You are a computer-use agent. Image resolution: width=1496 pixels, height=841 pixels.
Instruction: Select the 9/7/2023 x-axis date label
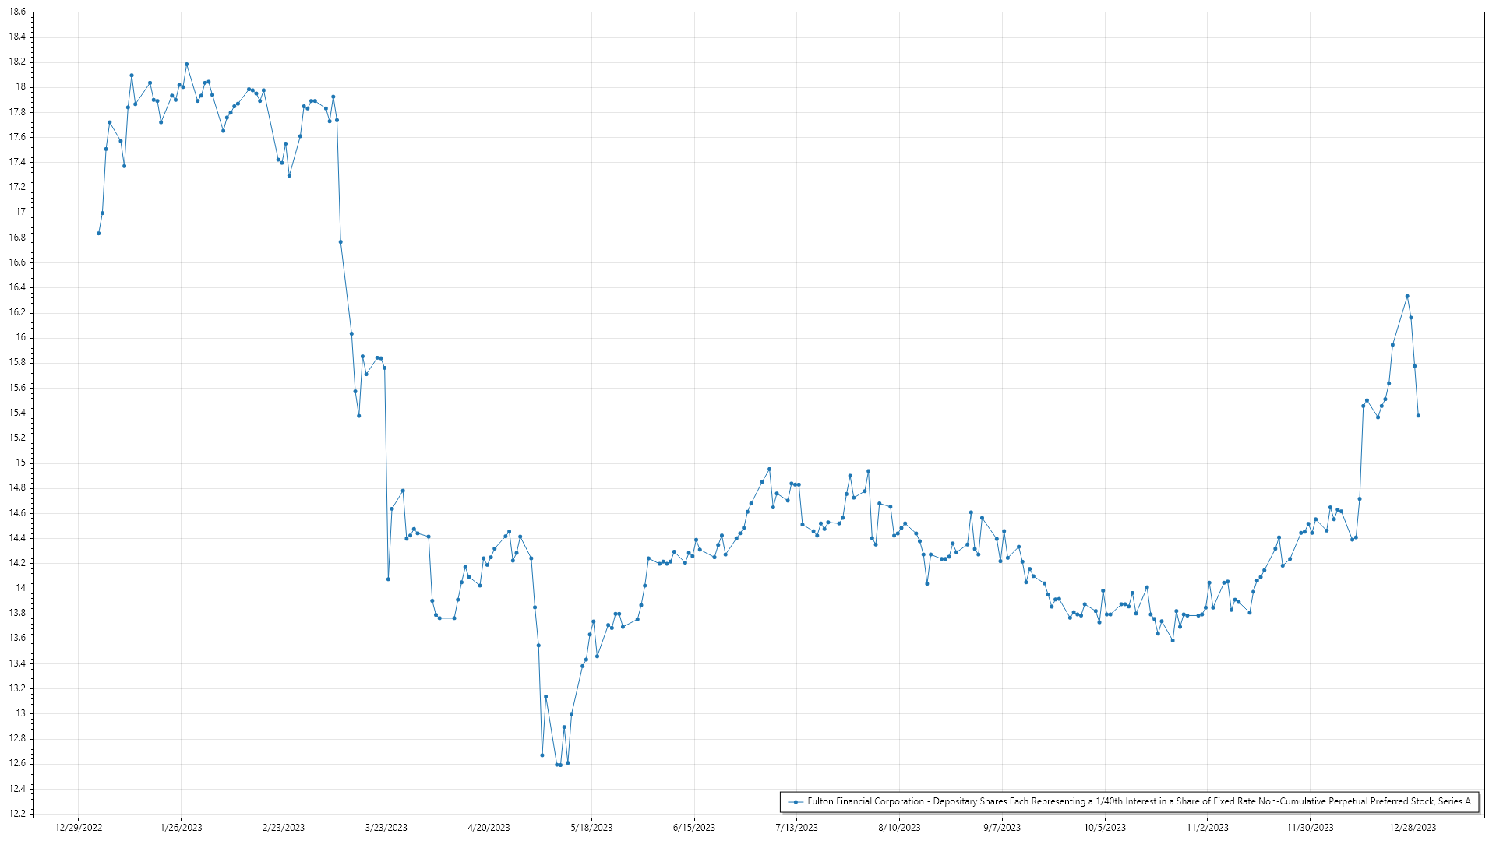(1002, 828)
